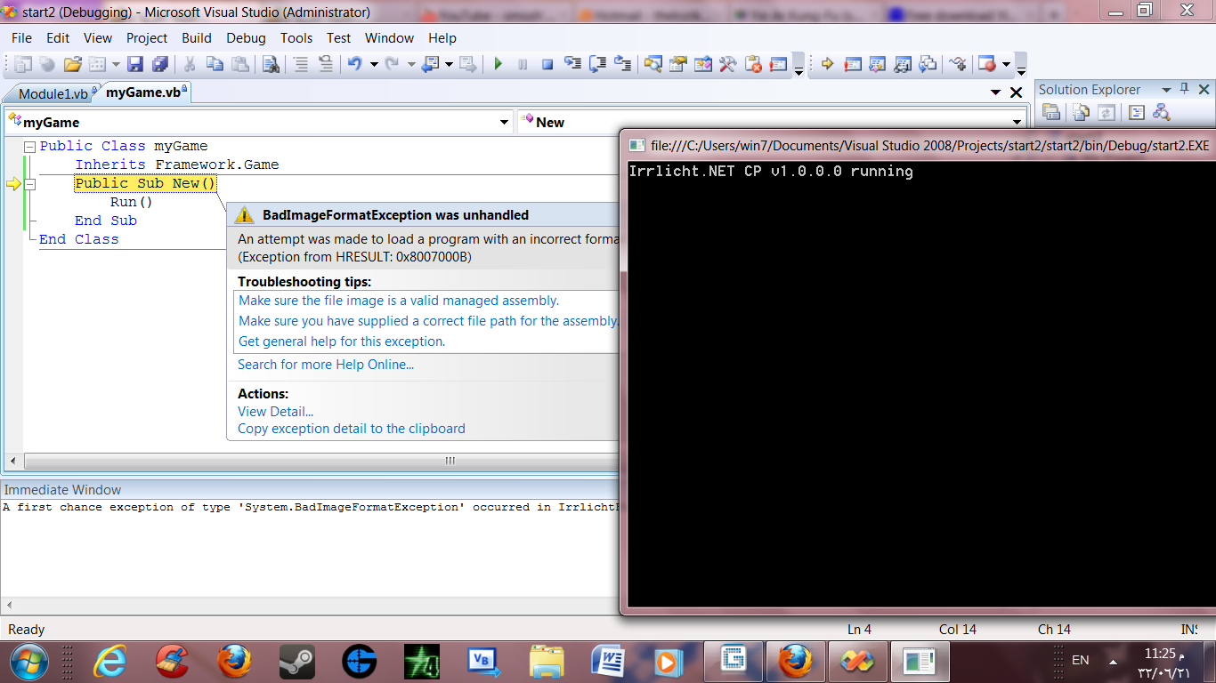
Task: Click the Paste toolbar icon
Action: (x=240, y=64)
